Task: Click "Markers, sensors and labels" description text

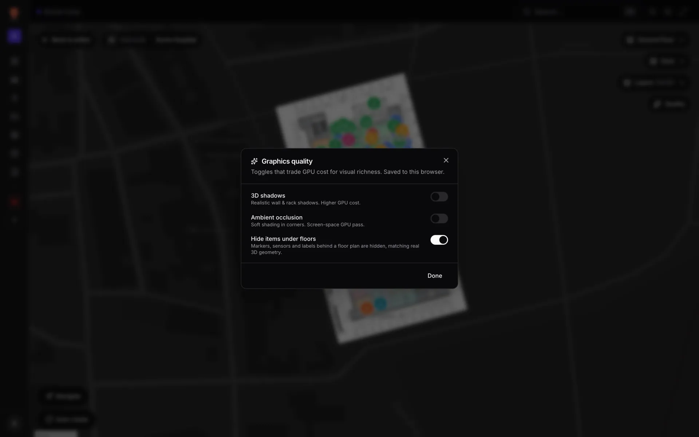Action: 335,249
